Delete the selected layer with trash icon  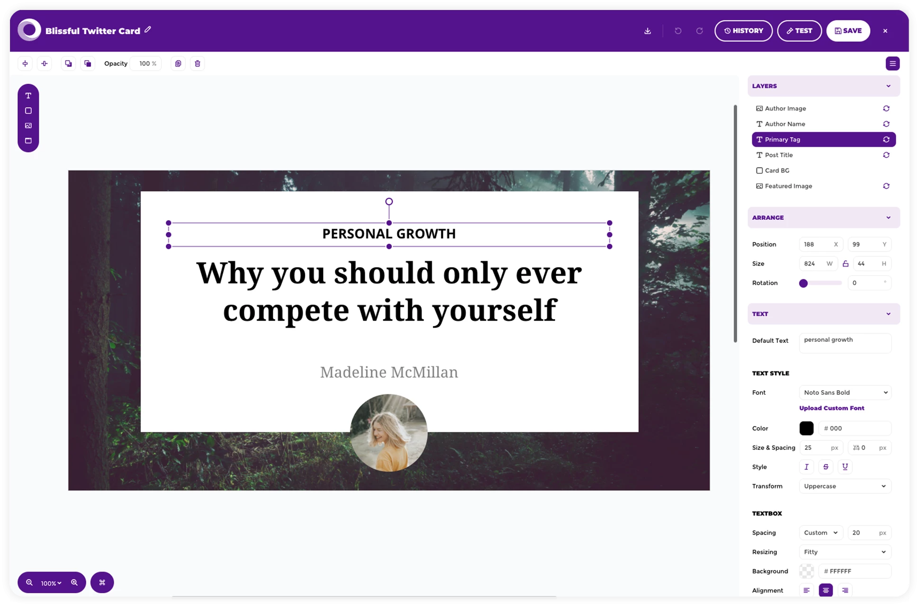(198, 63)
